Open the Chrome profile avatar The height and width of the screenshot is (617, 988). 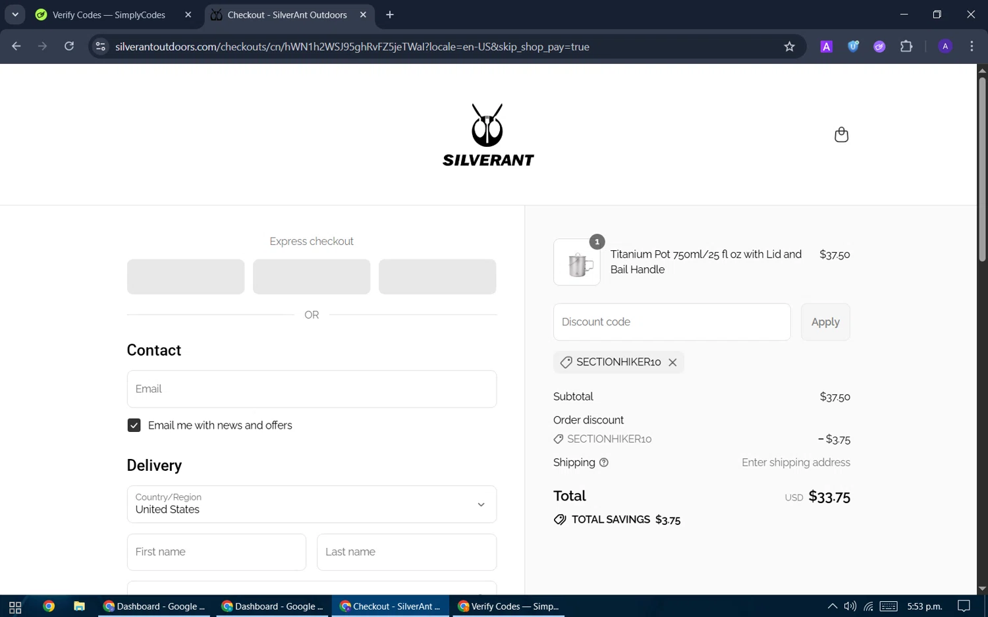(x=945, y=46)
